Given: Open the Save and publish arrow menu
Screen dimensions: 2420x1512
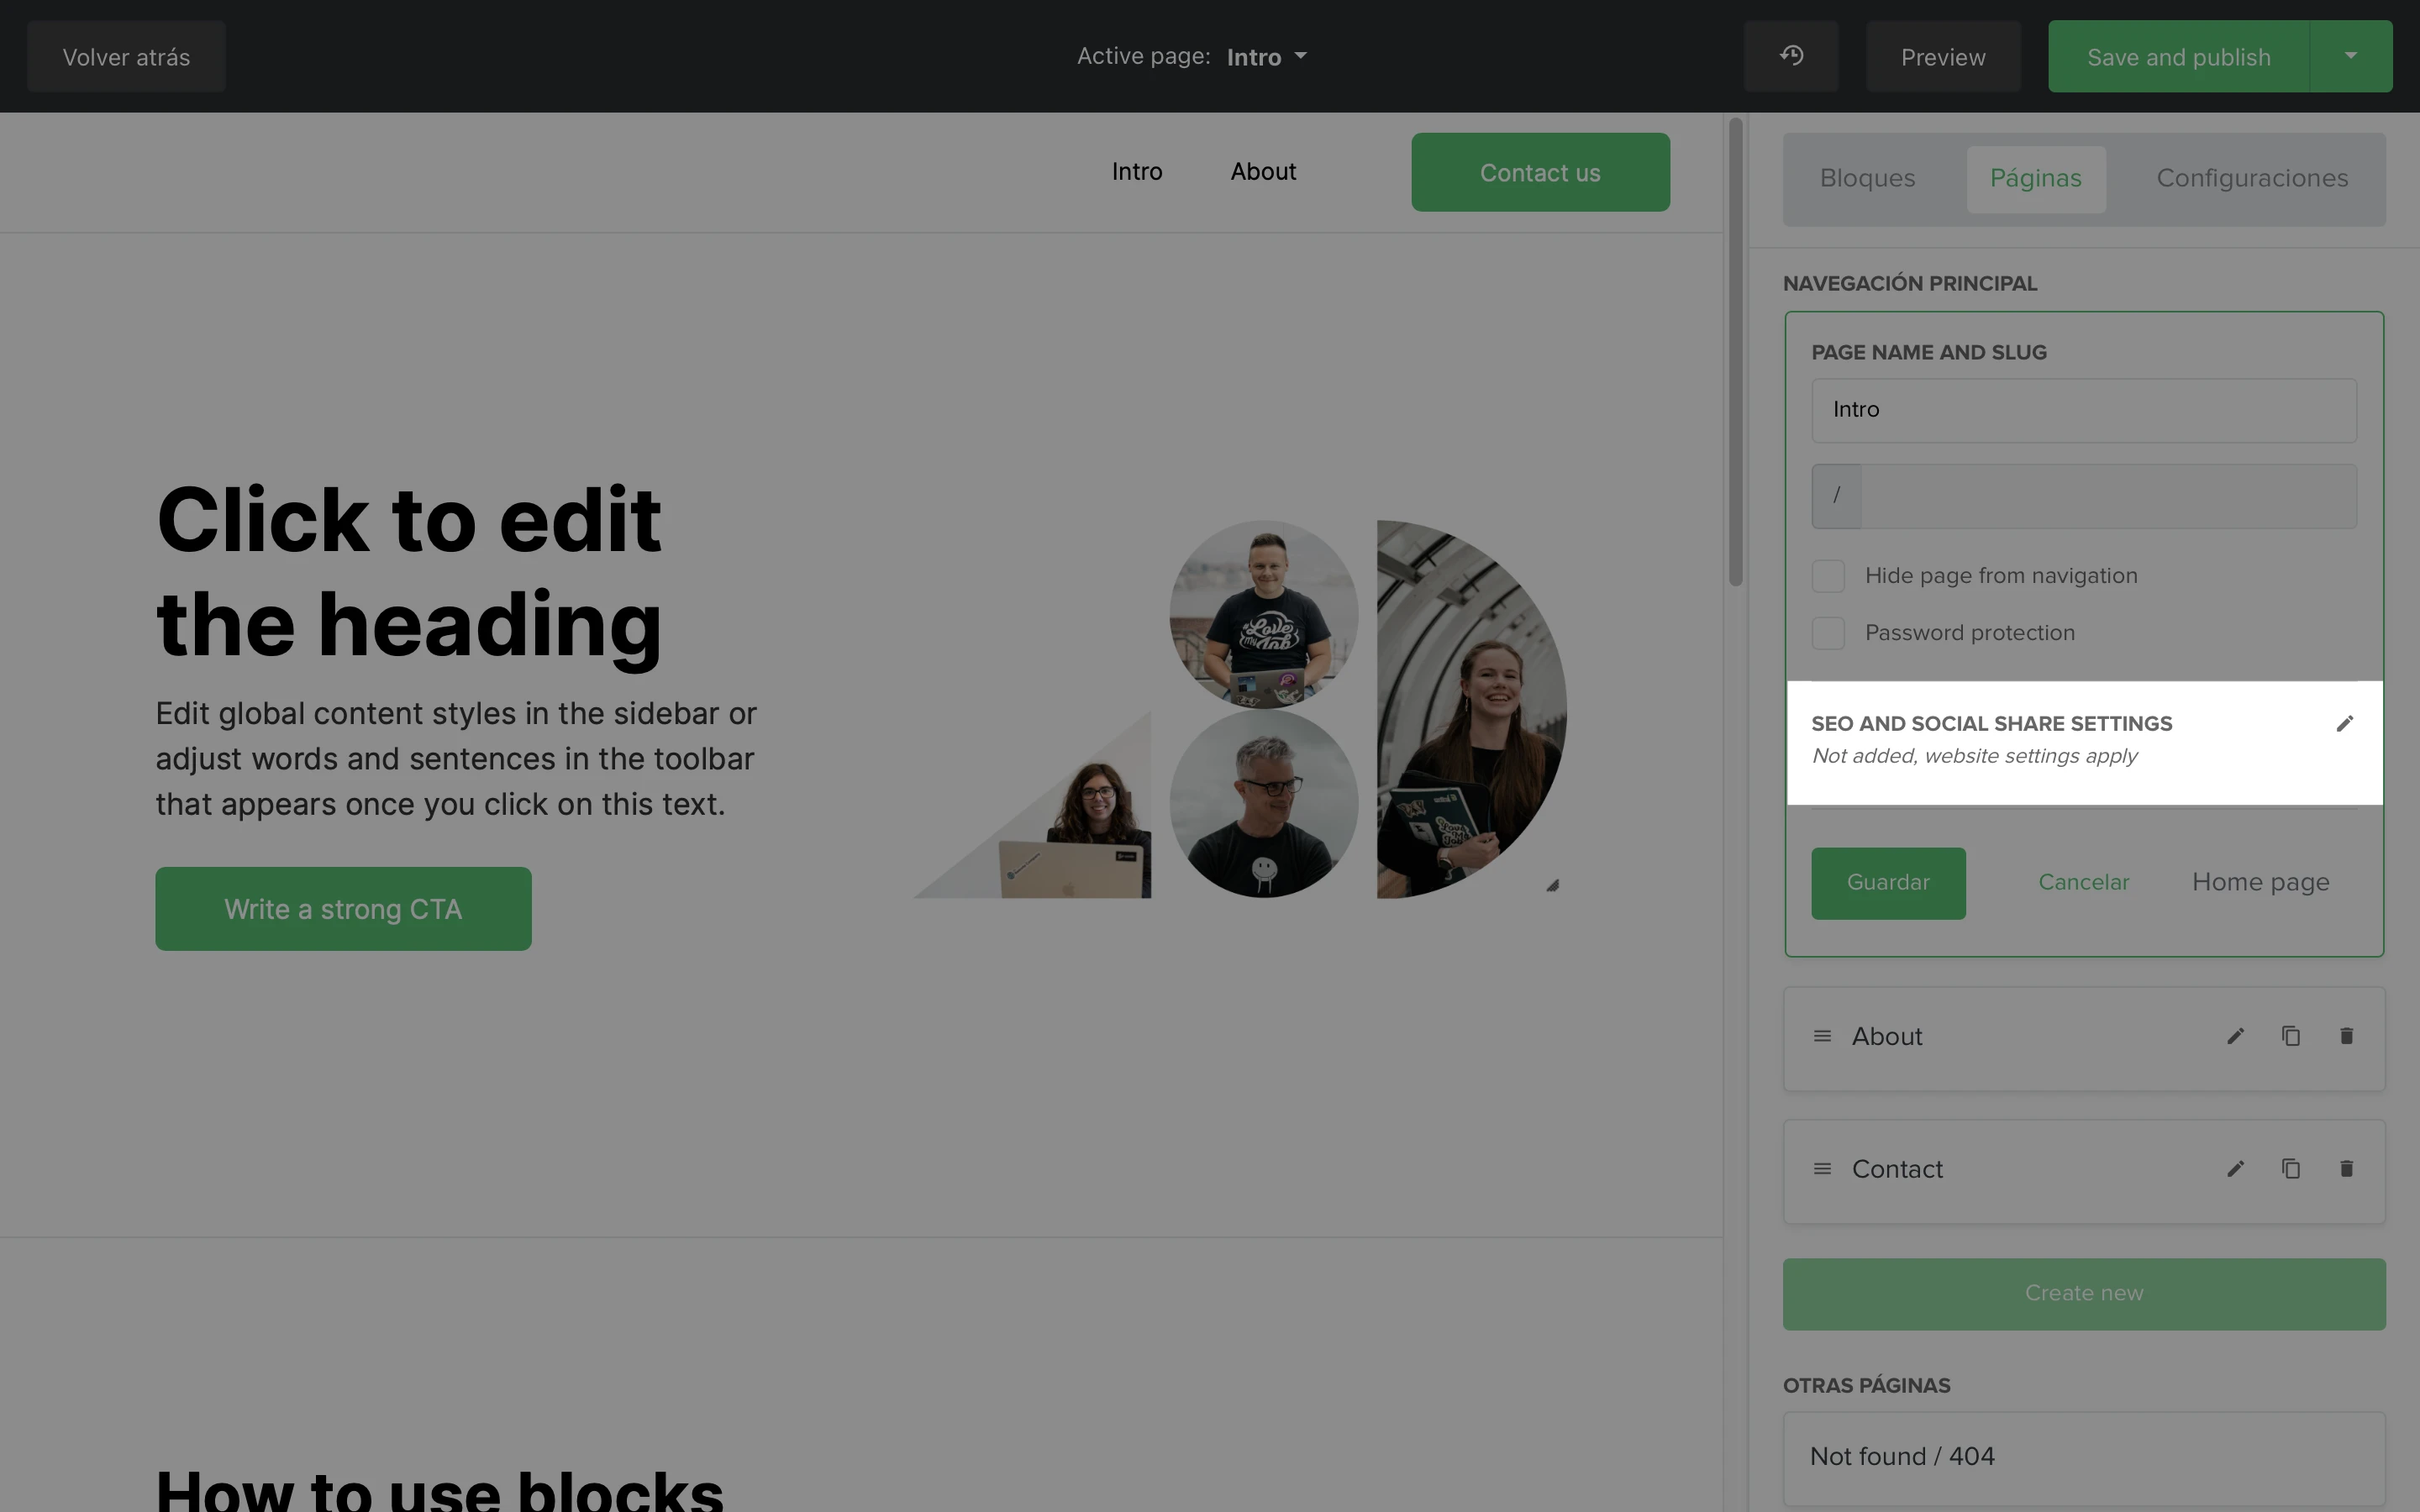Looking at the screenshot, I should tap(2350, 56).
